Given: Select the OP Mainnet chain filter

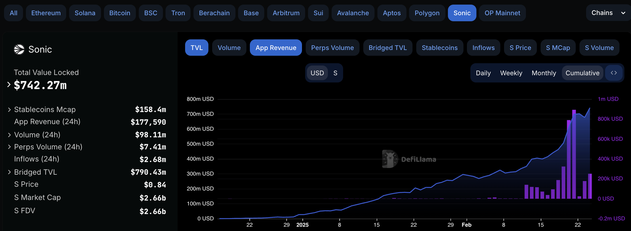Looking at the screenshot, I should 502,13.
